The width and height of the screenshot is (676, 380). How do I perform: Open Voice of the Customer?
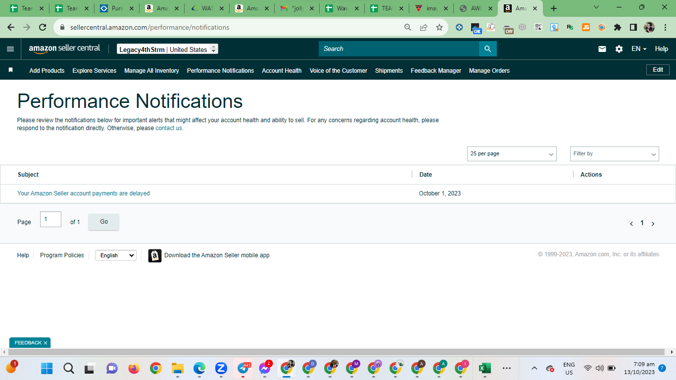(x=338, y=71)
